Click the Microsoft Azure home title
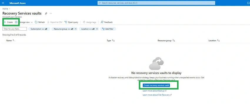250x106 pixels. click(17, 3)
